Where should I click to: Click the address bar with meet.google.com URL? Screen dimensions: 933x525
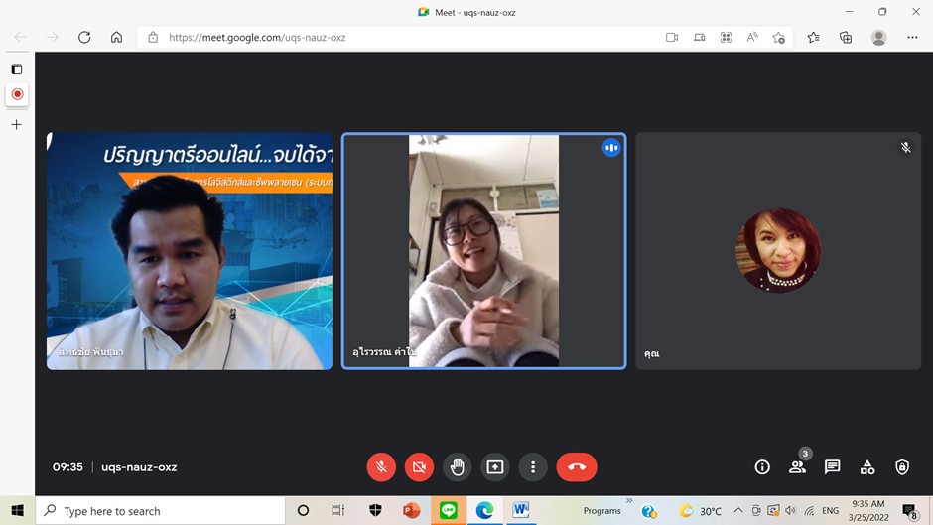point(397,38)
